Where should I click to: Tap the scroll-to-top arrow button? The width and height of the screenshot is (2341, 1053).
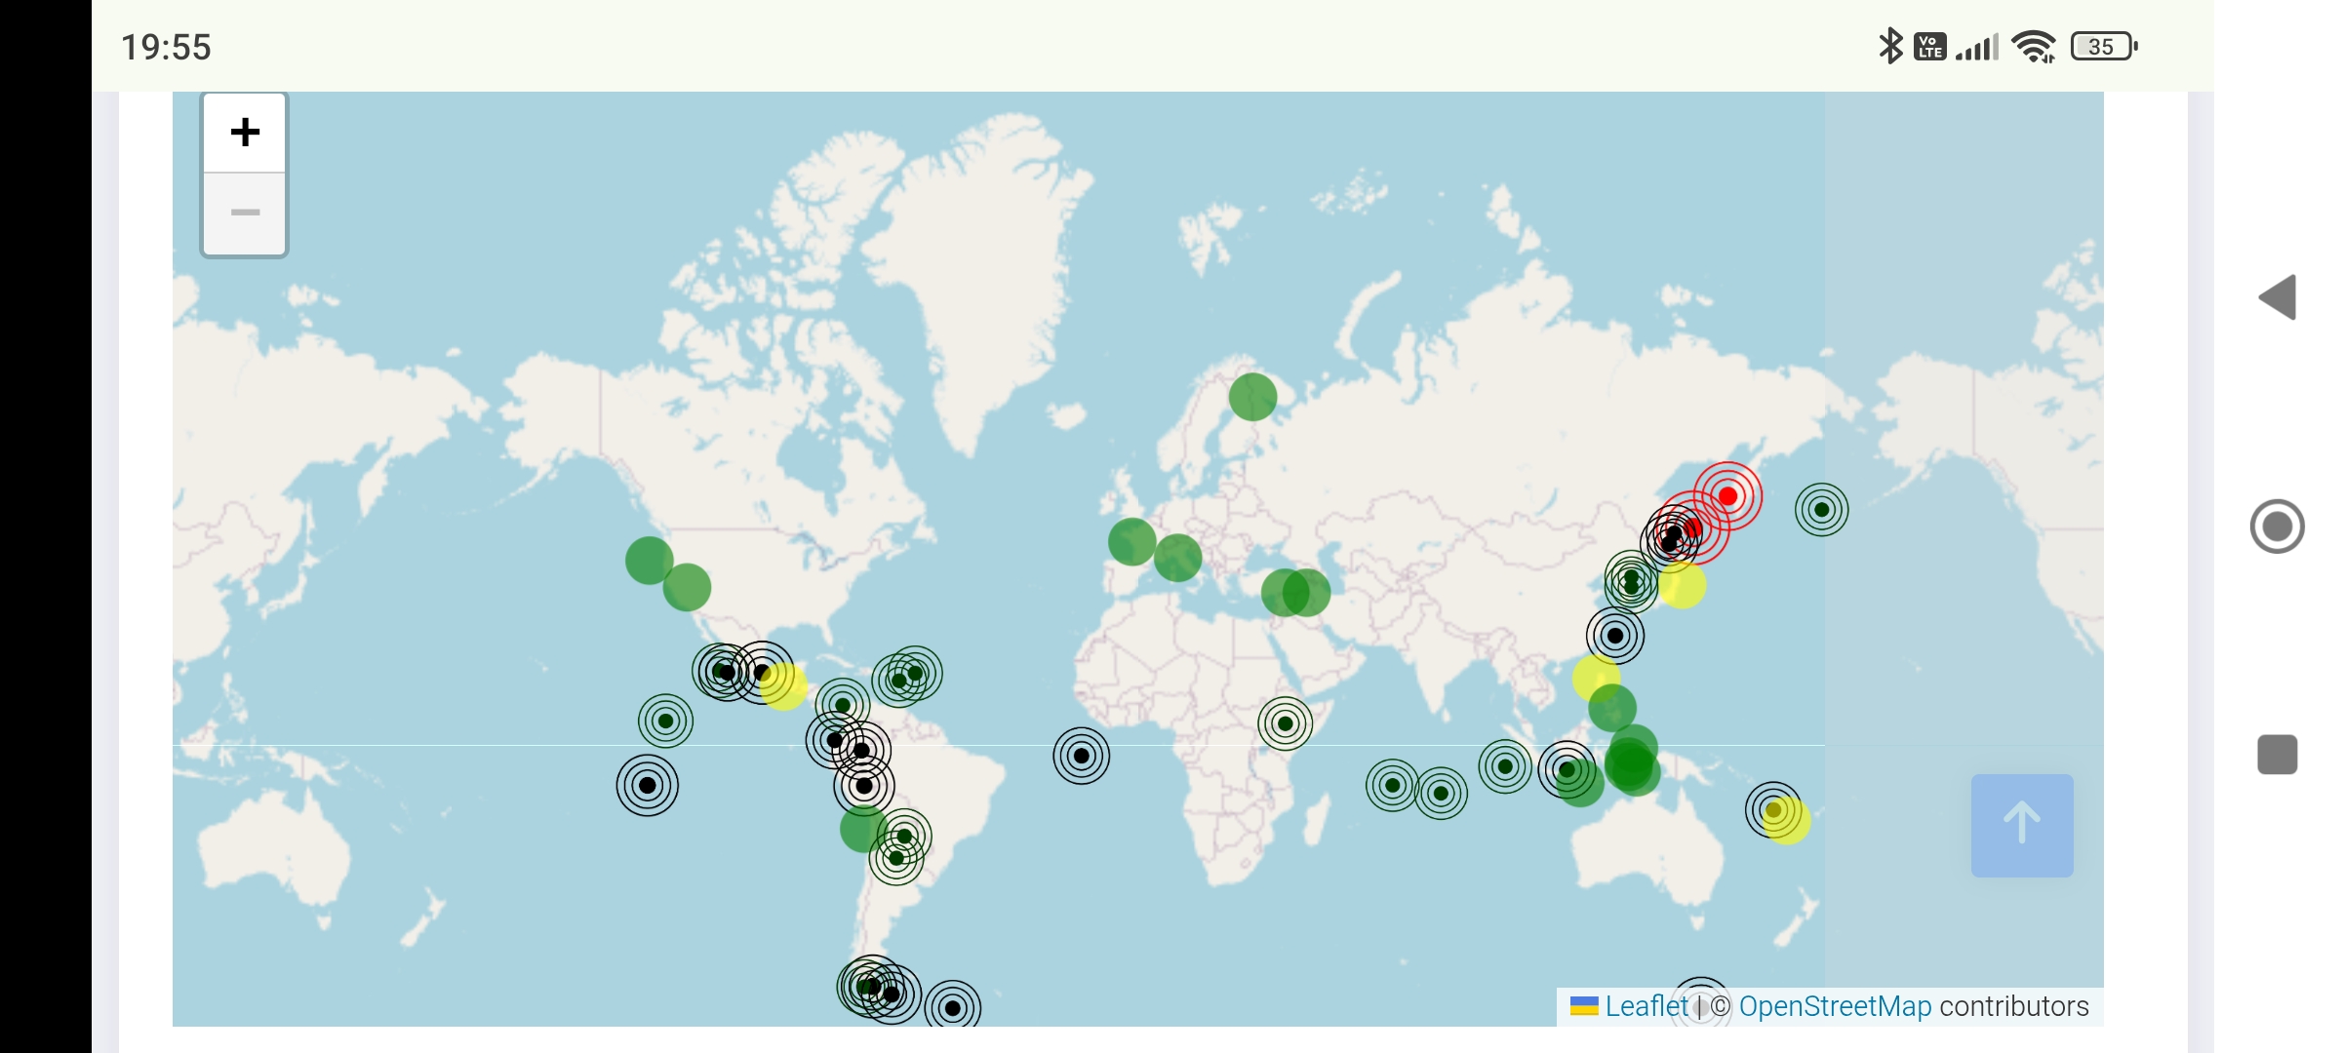[2021, 825]
